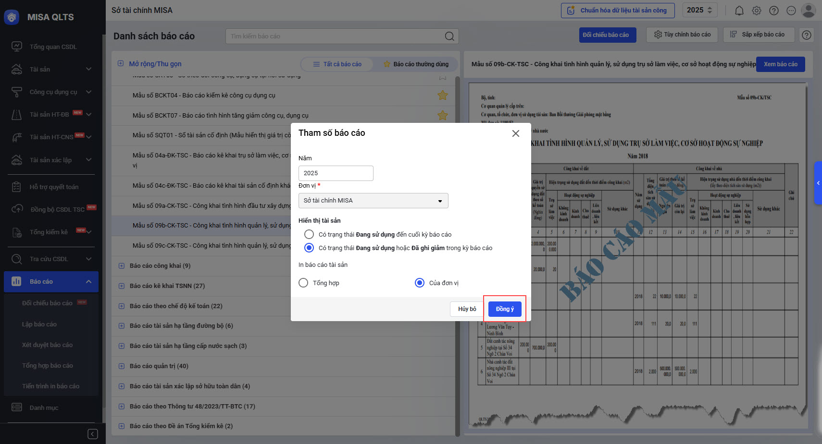Expand the Công cụ dụng cụ chevron
Screen dimensions: 822x444
pos(88,92)
